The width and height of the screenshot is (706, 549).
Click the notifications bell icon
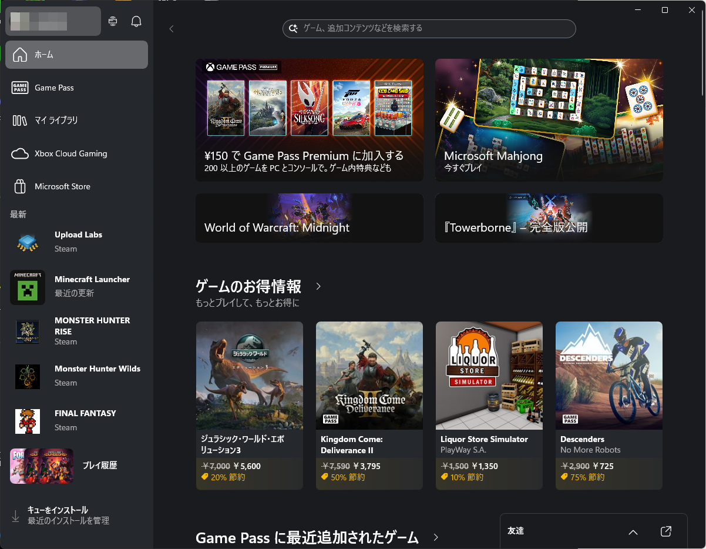136,21
